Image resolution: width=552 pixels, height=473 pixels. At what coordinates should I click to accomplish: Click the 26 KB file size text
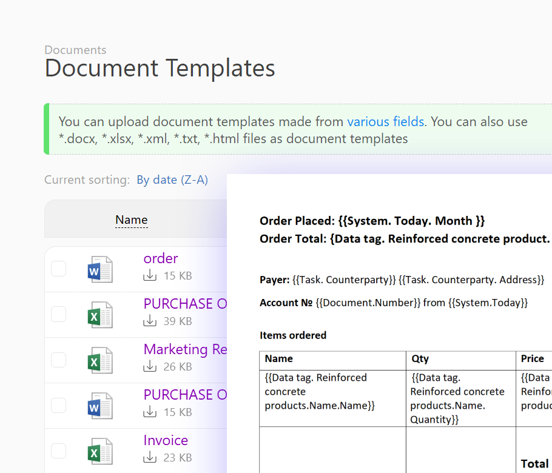coord(178,367)
